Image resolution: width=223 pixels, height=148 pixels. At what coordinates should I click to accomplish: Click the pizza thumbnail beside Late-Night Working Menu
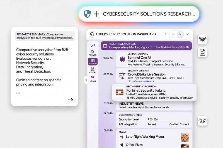pos(185,137)
